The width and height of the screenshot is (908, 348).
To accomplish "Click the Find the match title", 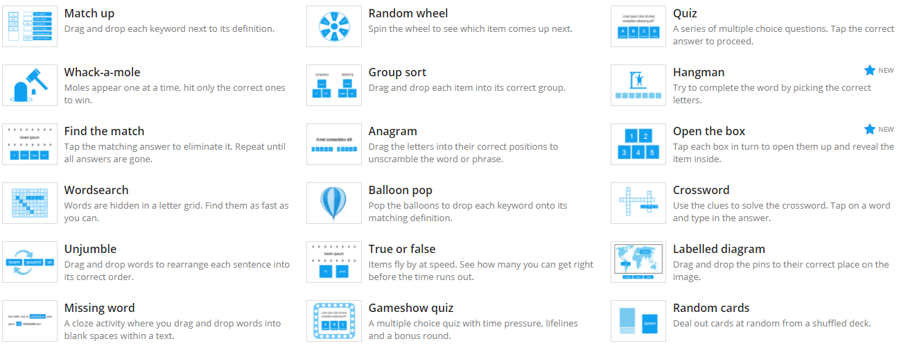I will tap(104, 131).
